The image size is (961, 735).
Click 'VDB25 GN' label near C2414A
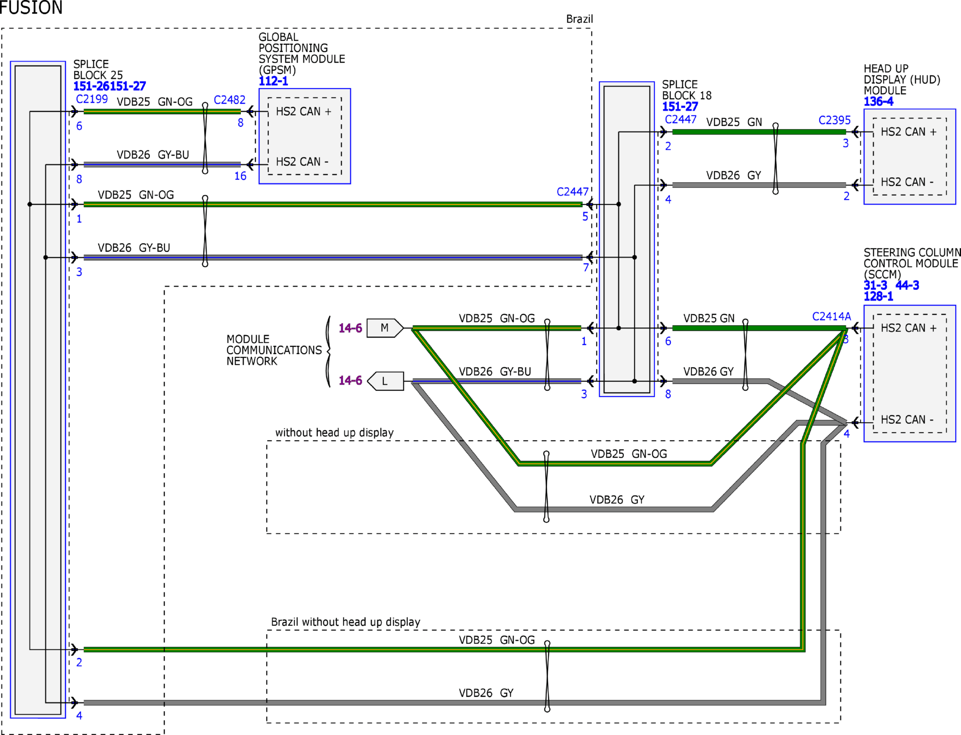click(x=709, y=318)
